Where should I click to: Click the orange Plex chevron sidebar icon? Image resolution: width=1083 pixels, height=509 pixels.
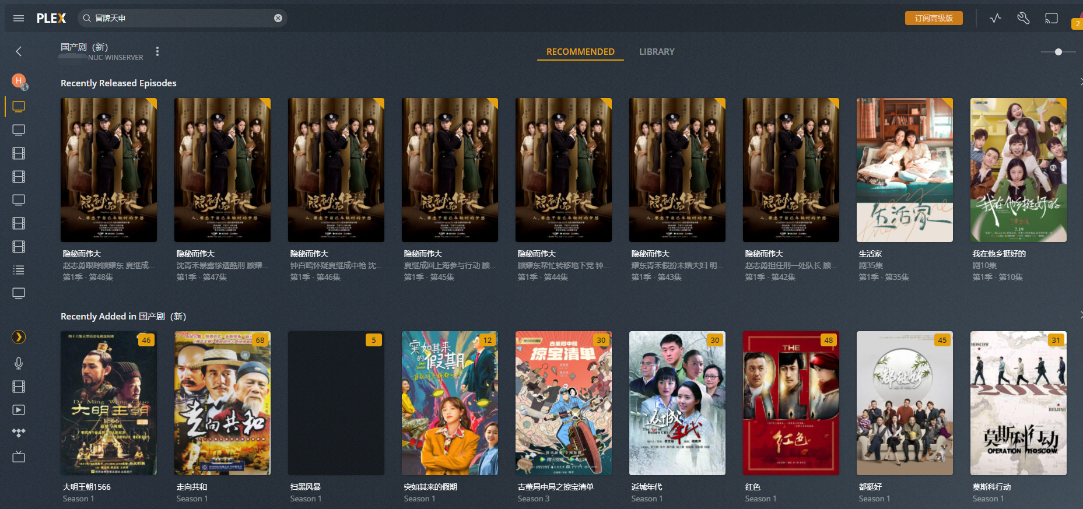[x=19, y=337]
